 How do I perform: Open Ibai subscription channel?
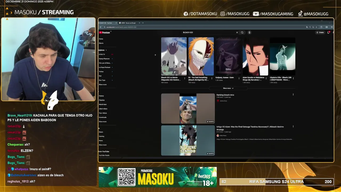pos(100,76)
